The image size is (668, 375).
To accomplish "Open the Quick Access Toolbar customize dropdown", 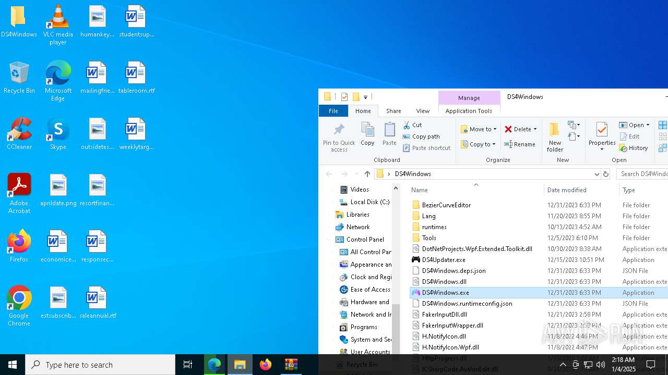I will (365, 97).
